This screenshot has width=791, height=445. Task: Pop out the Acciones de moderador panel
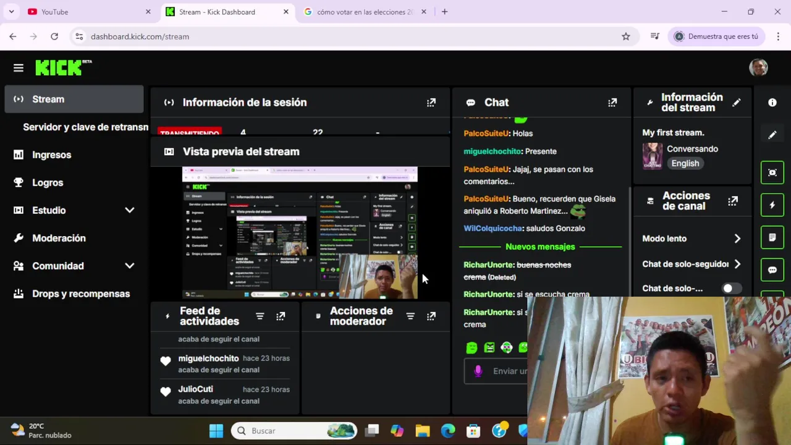click(x=431, y=316)
